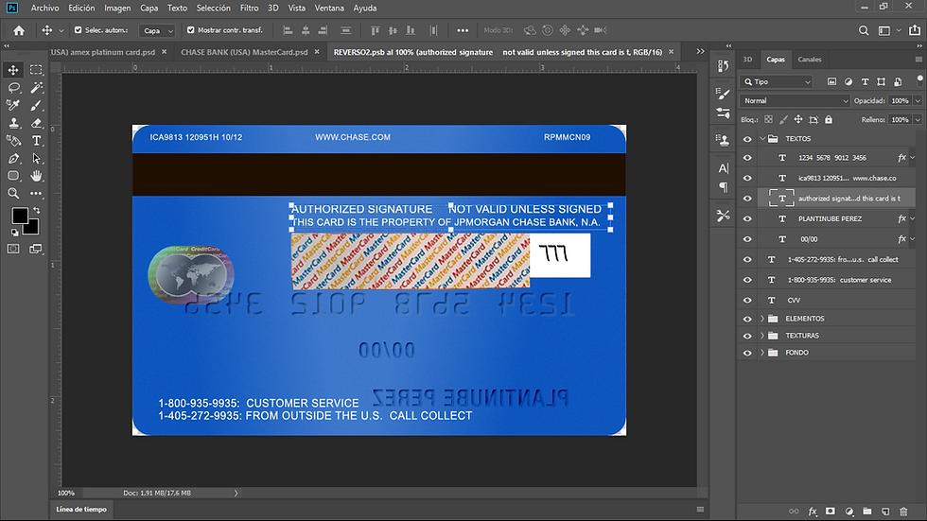This screenshot has height=521, width=927.
Task: Go to the Home screen icon
Action: coord(19,30)
